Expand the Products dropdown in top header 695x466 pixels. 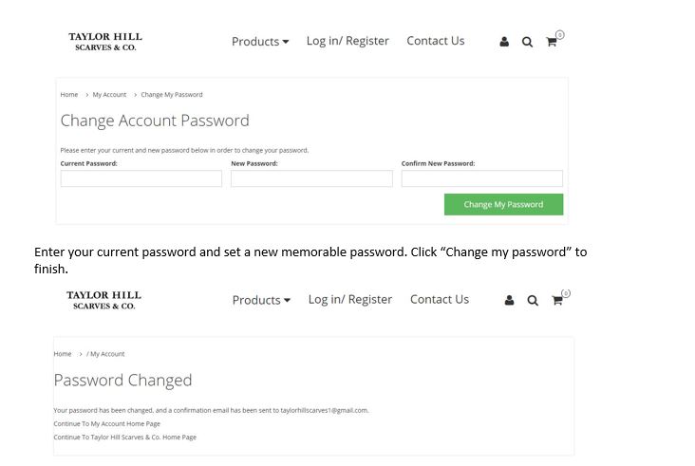pos(260,41)
